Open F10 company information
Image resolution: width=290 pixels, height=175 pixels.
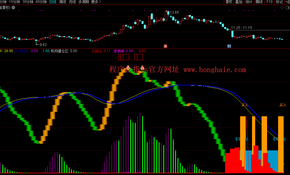click(269, 2)
